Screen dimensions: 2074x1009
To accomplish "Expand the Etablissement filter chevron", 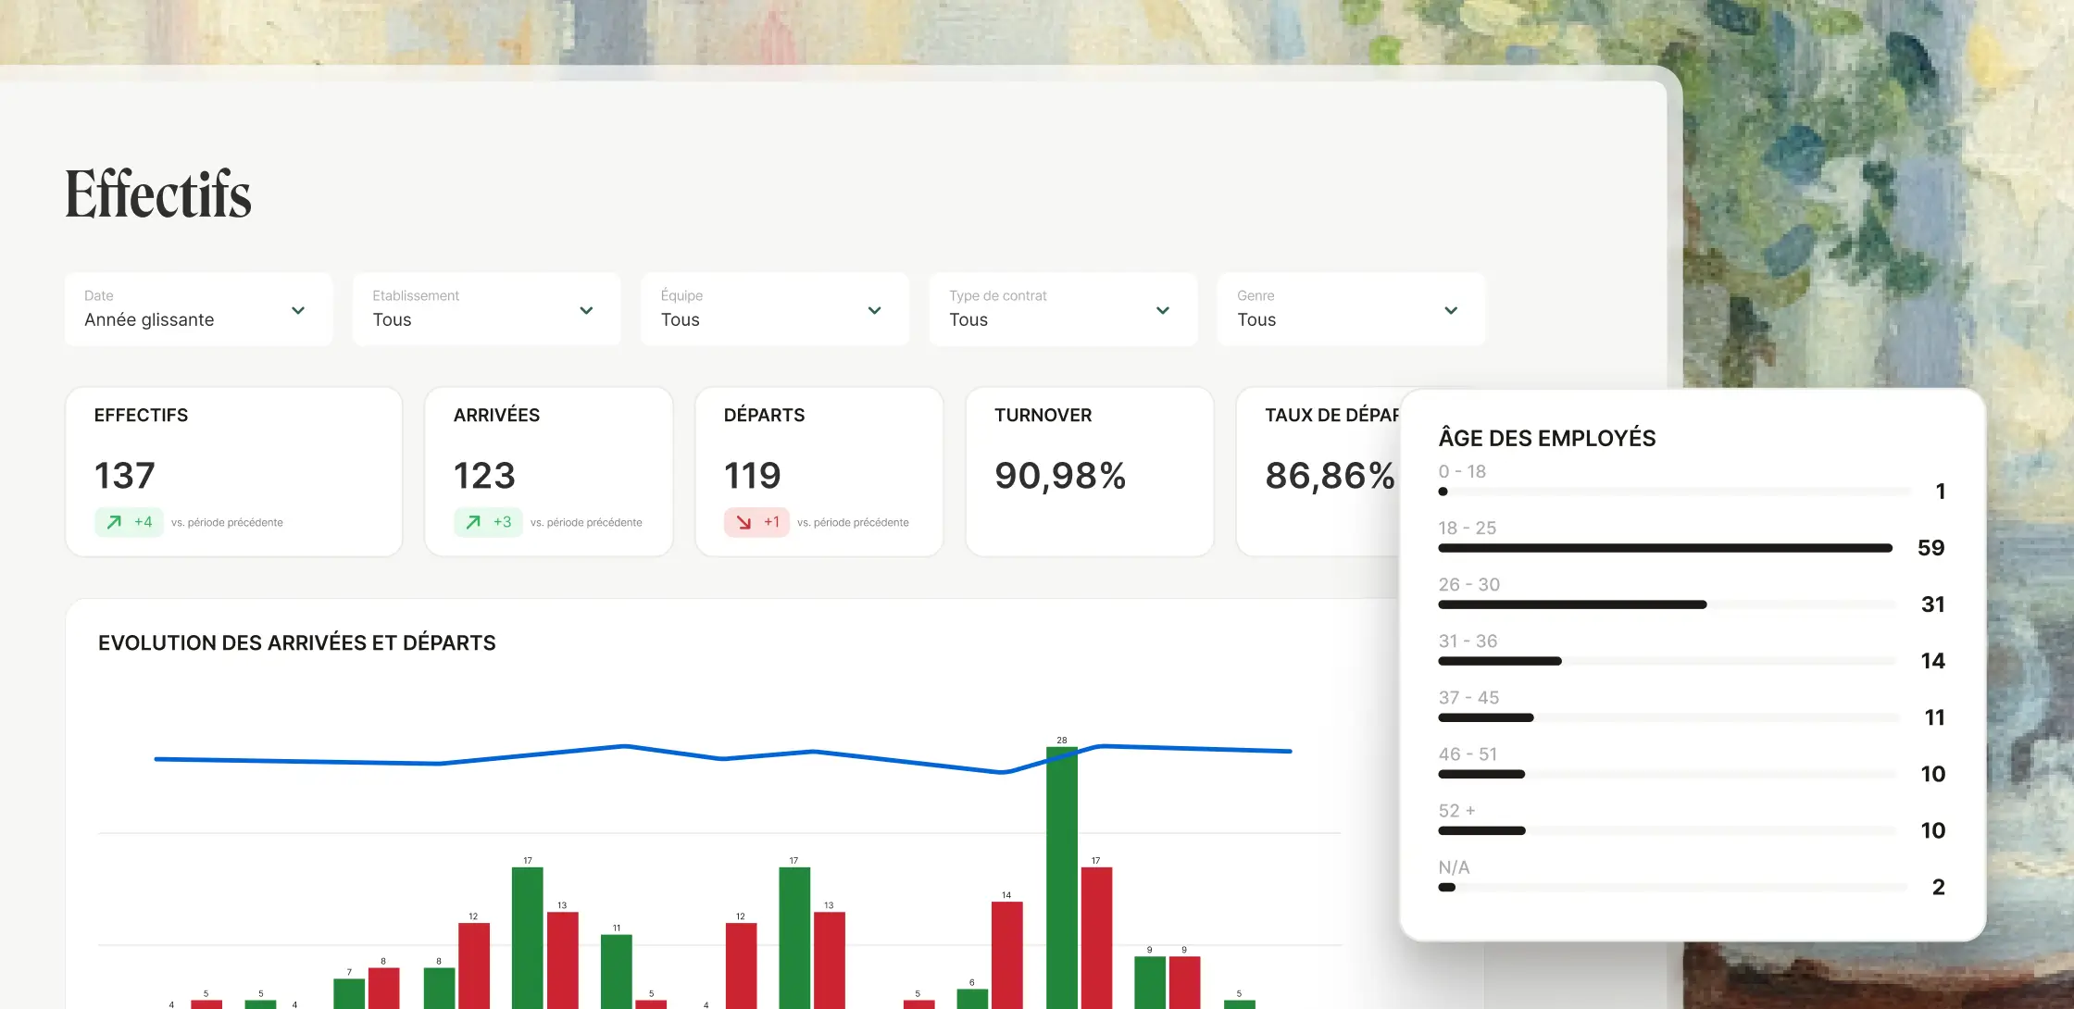I will pos(586,310).
